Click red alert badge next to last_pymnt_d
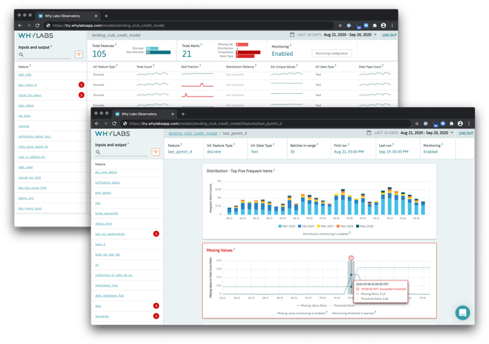489x344 pixels. coord(82,85)
